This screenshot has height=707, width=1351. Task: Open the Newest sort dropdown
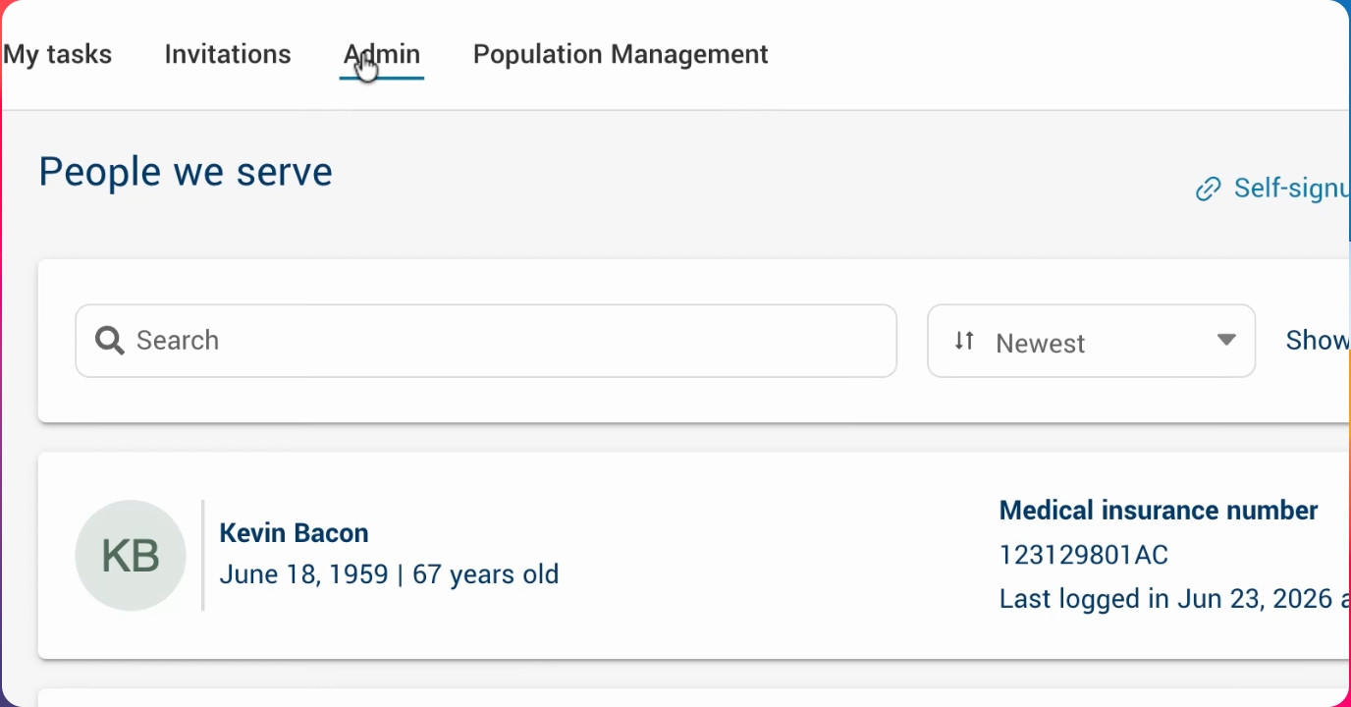click(x=1091, y=341)
